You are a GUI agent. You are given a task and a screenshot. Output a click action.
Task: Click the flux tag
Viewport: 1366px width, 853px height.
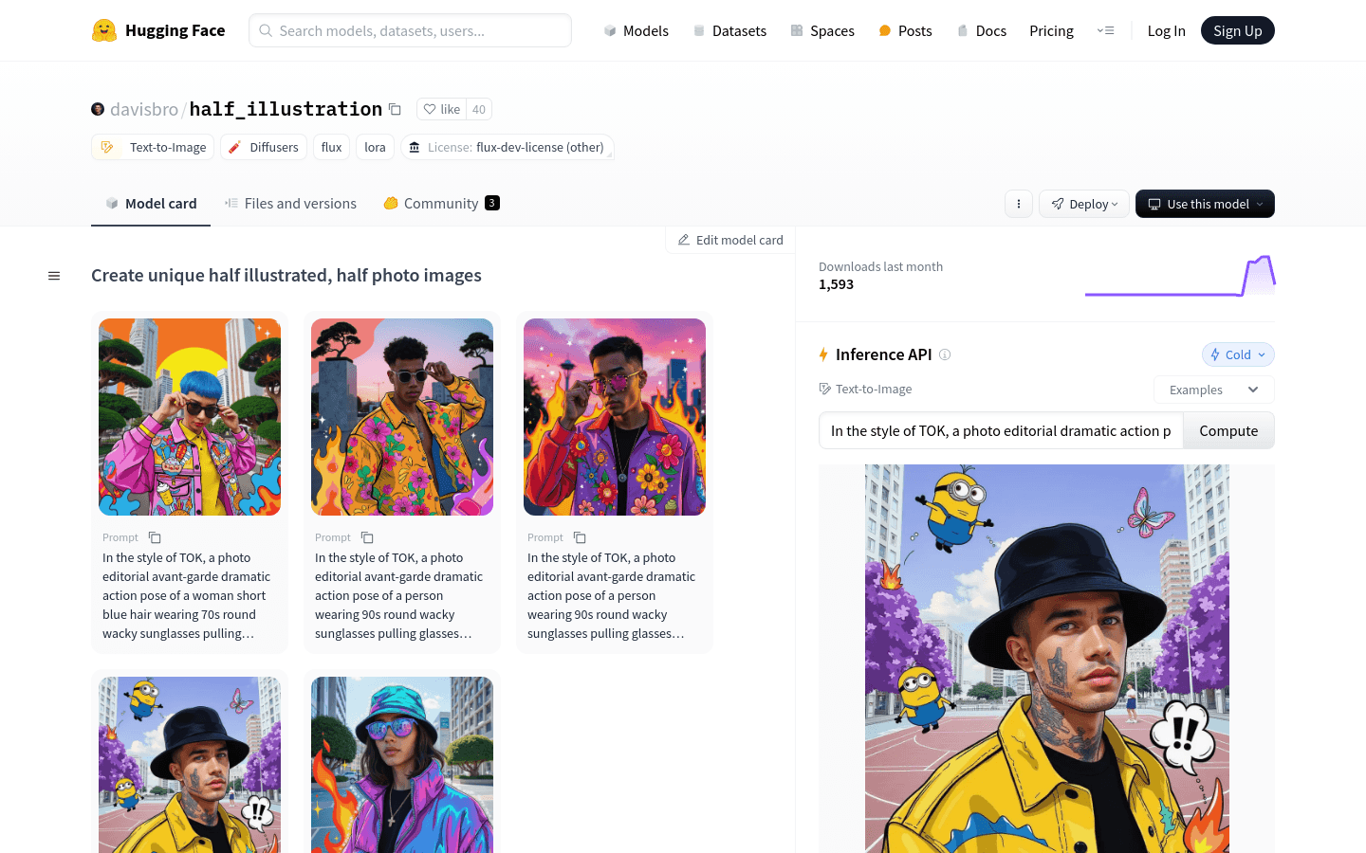[331, 147]
